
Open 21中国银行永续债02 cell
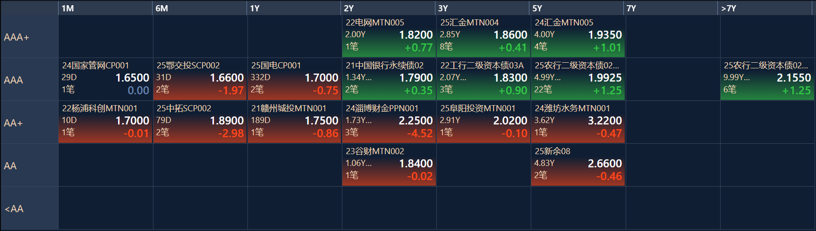[389, 79]
